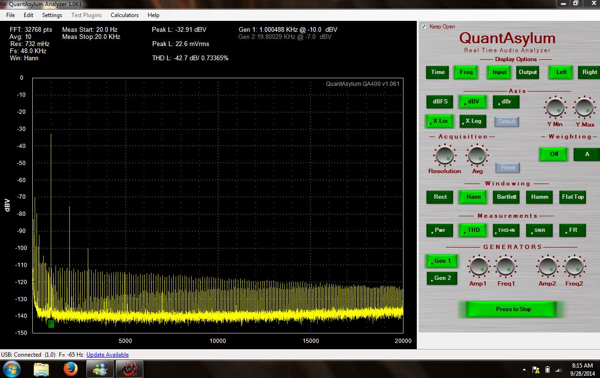Select X Log axis scaling
The image size is (600, 378).
473,121
